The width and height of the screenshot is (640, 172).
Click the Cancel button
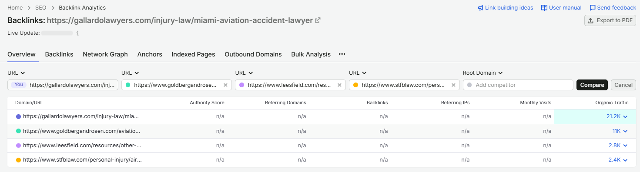(623, 85)
